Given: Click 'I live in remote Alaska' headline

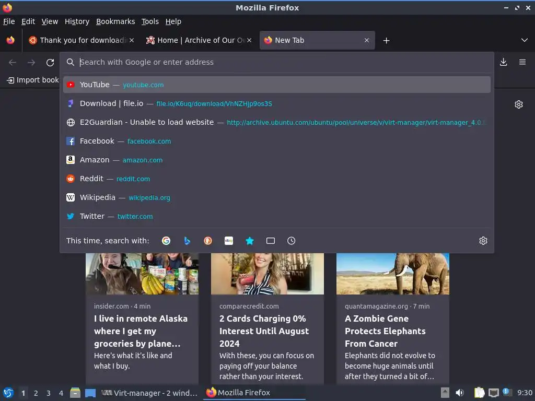Looking at the screenshot, I should [141, 331].
